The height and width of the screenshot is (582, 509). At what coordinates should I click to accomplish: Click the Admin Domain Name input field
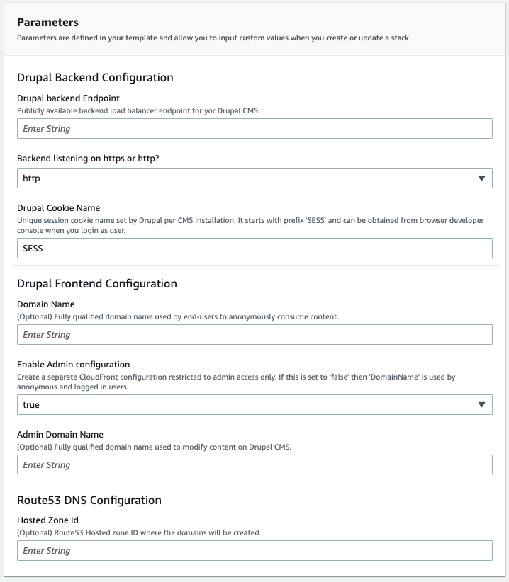click(254, 464)
